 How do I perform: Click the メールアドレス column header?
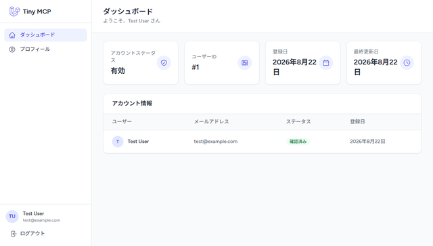pyautogui.click(x=211, y=122)
